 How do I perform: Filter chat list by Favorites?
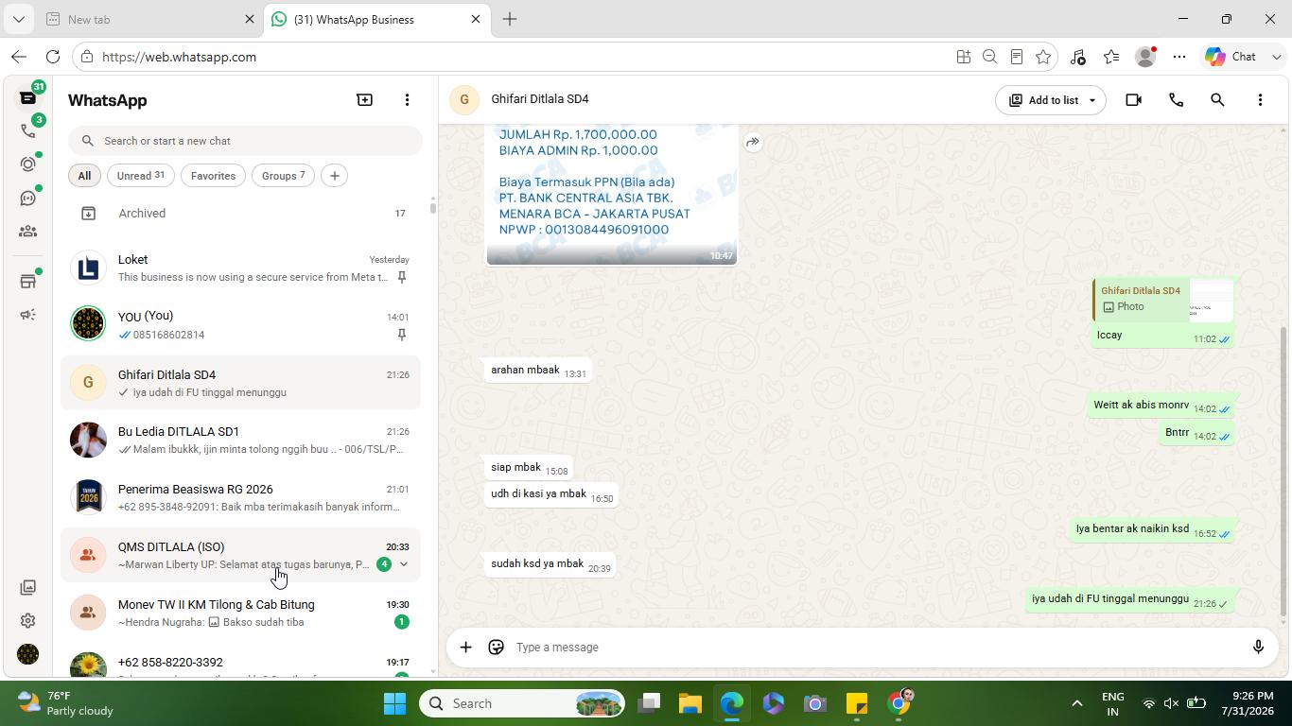click(213, 176)
